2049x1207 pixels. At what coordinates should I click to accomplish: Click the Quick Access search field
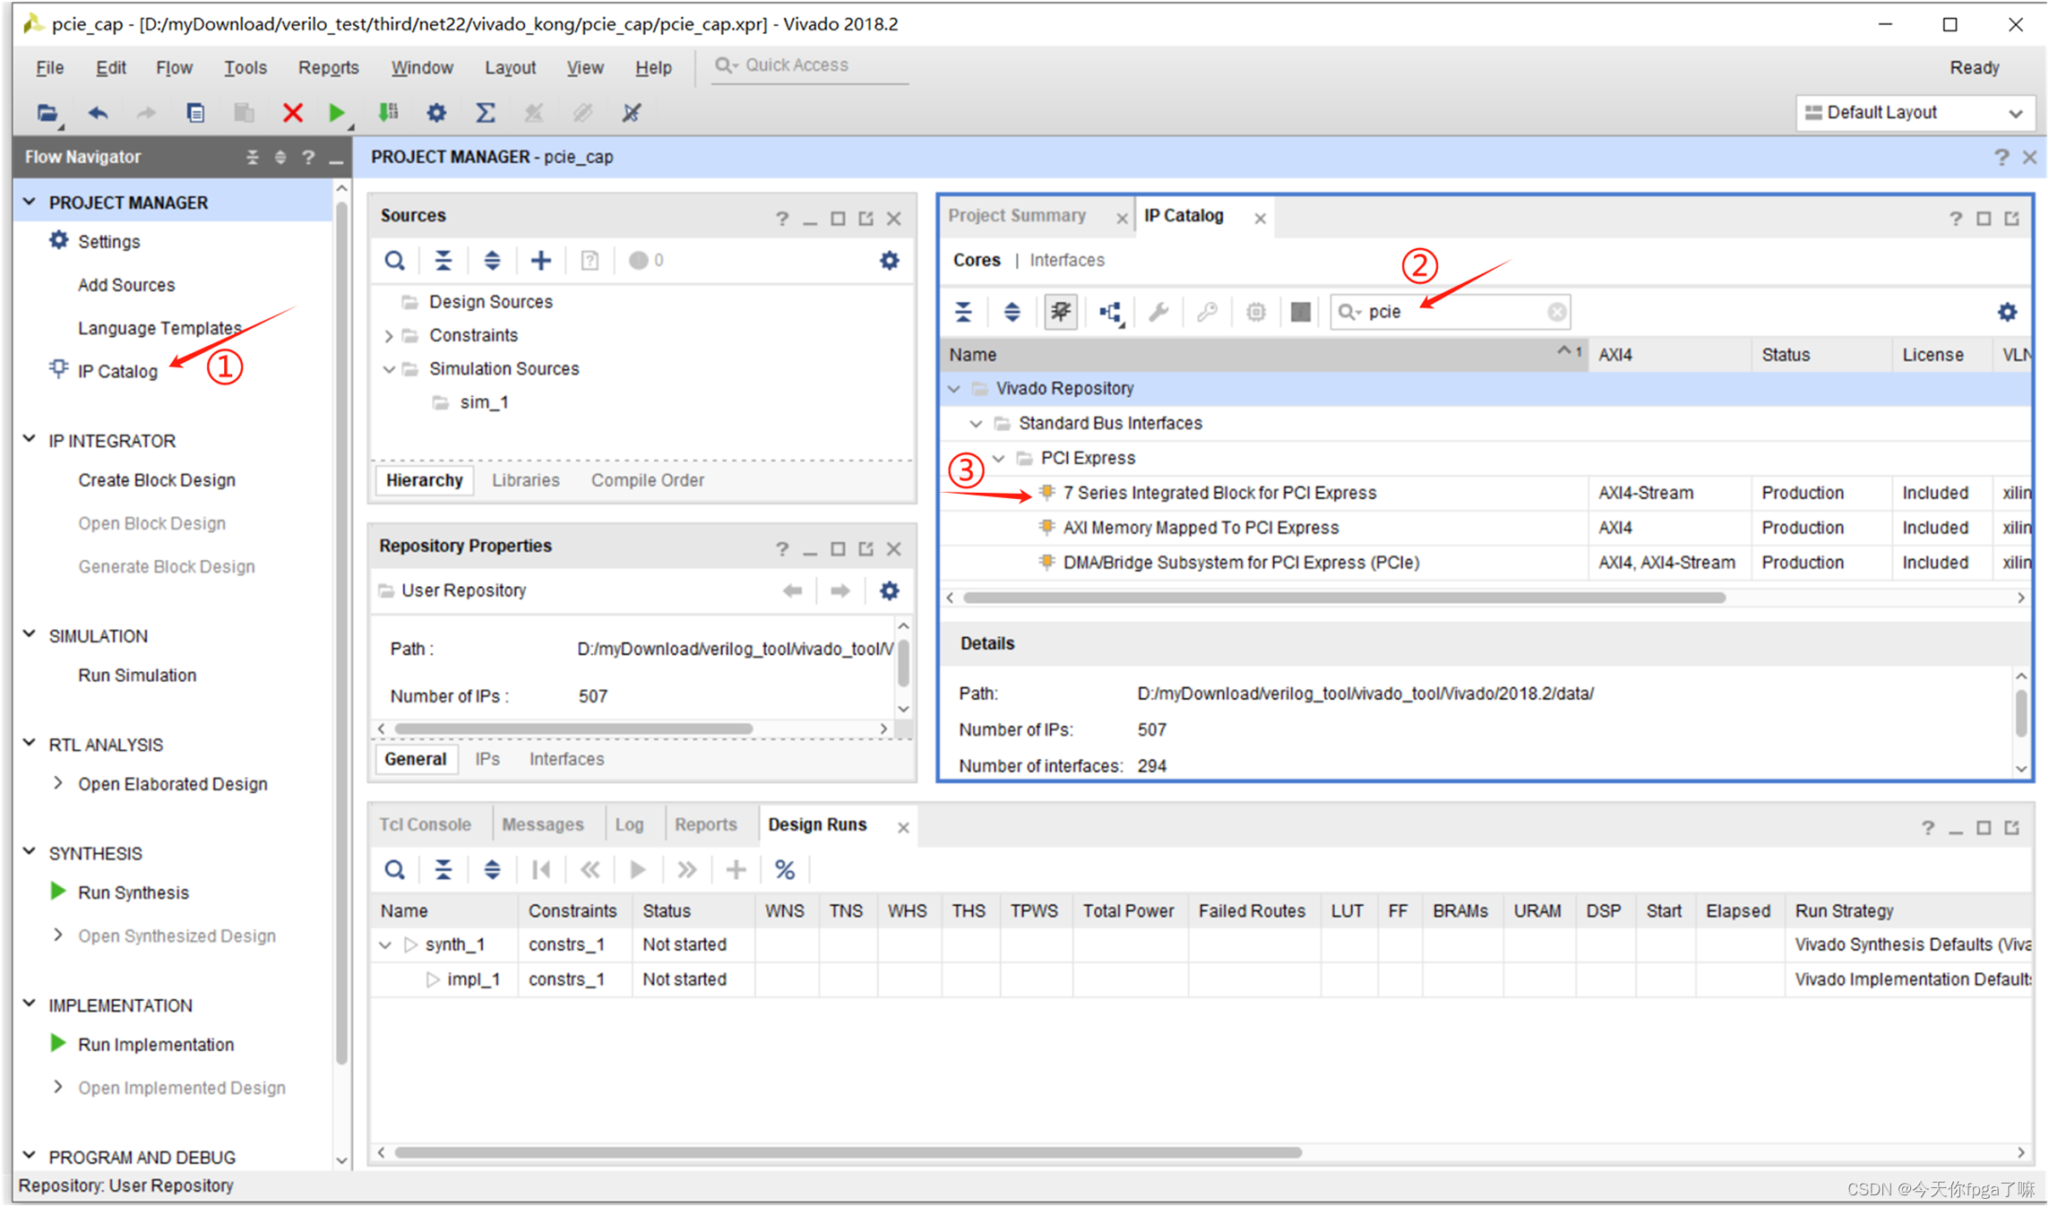tap(811, 65)
